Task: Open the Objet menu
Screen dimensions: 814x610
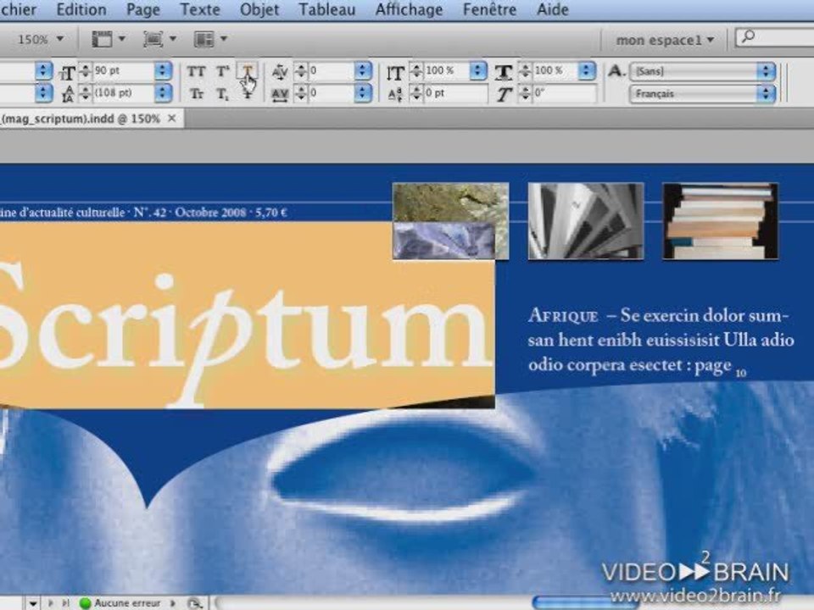Action: 259,9
